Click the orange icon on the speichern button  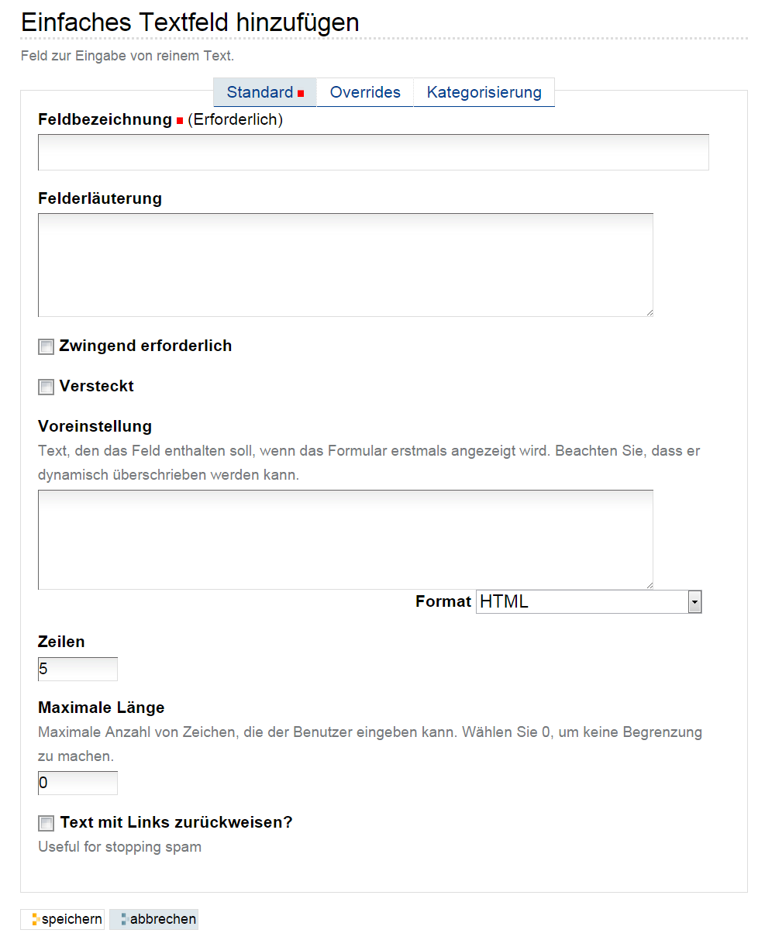(35, 920)
